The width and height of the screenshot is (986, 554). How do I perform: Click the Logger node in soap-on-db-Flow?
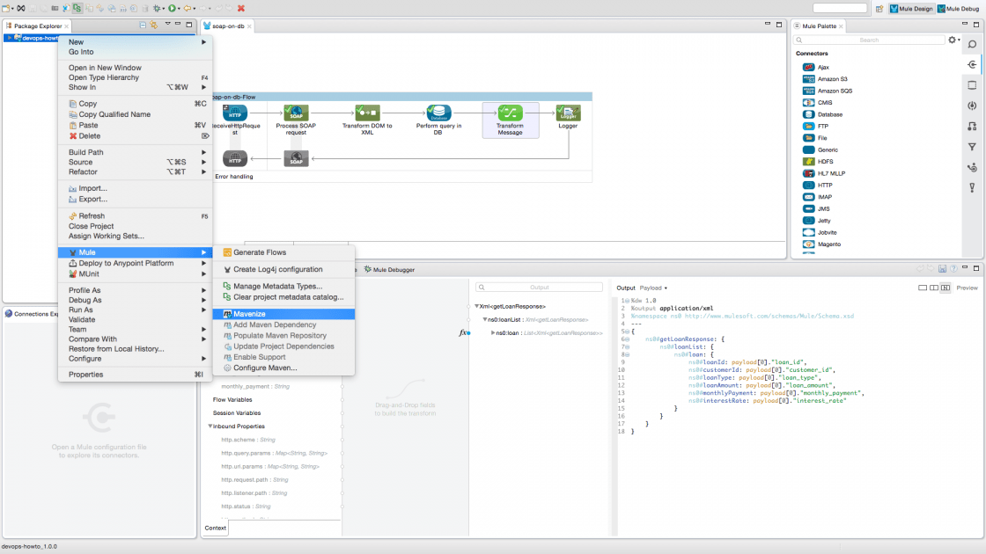click(568, 113)
